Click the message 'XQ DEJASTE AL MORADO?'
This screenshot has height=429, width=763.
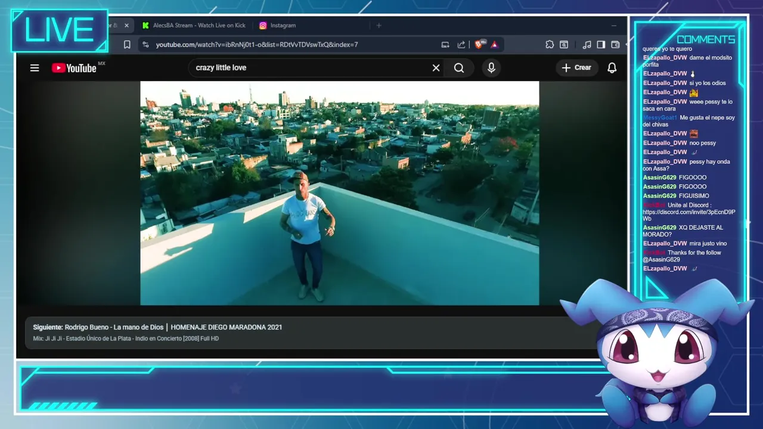pos(683,231)
